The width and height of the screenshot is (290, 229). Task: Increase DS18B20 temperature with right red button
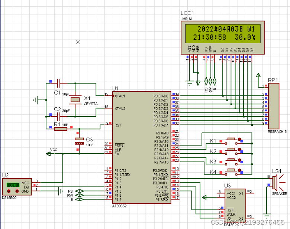pos(17,191)
